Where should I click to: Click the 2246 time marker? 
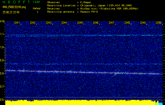click(95, 23)
